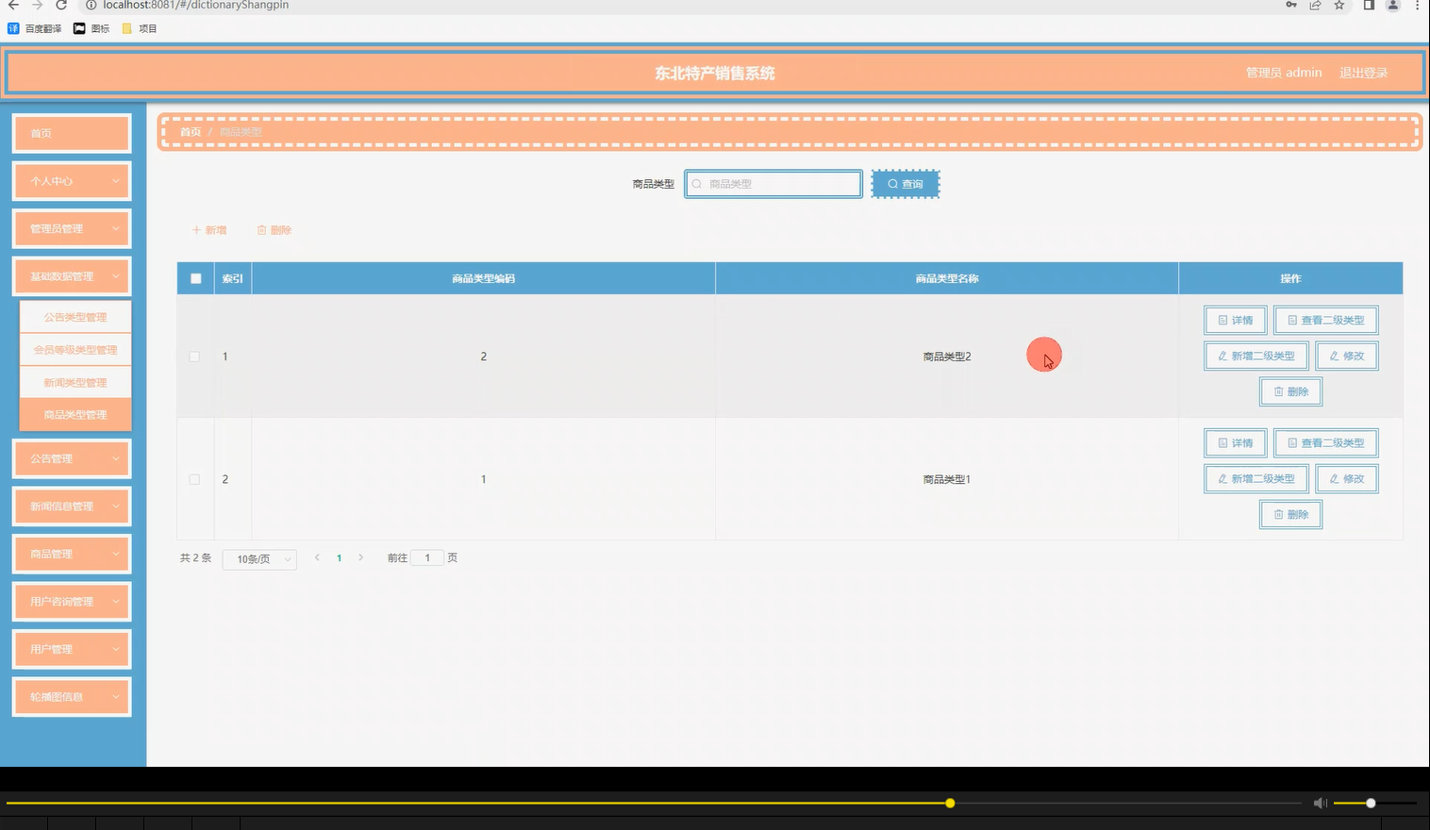1430x830 pixels.
Task: Click 修改 for 商品类型2 row
Action: 1347,357
